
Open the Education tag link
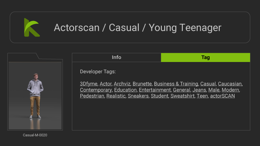pyautogui.click(x=125, y=90)
